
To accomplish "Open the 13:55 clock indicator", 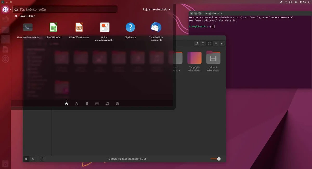I will tap(303, 2).
